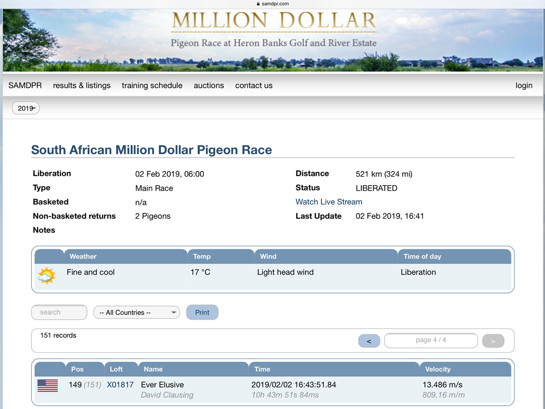Screen dimensions: 545x409
Task: Focus the search input field
Action: pos(59,313)
